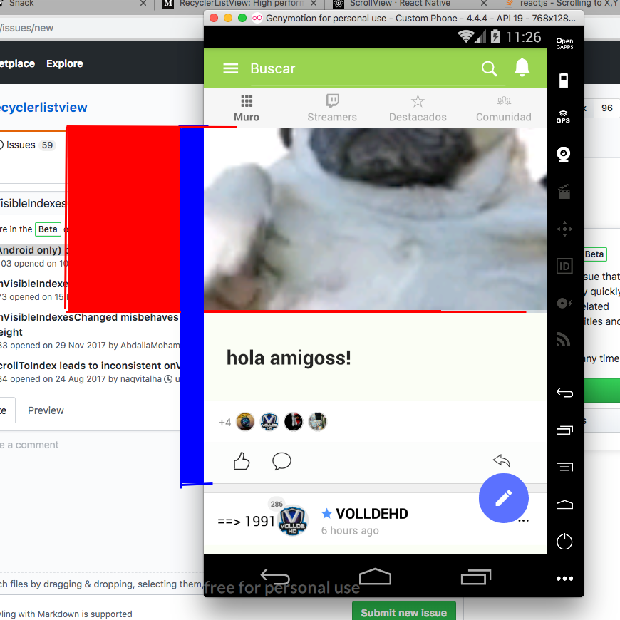The height and width of the screenshot is (620, 620).
Task: Open scrollToIndex leads to inconsistent issue
Action: tap(90, 366)
